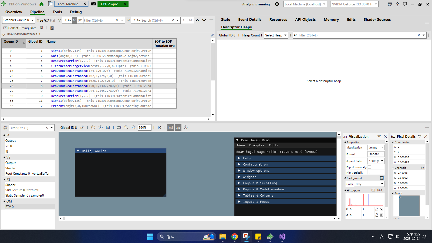Toggle Tree/Flat event list switch

click(x=46, y=20)
